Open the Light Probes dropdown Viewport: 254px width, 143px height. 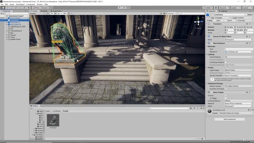click(x=239, y=70)
